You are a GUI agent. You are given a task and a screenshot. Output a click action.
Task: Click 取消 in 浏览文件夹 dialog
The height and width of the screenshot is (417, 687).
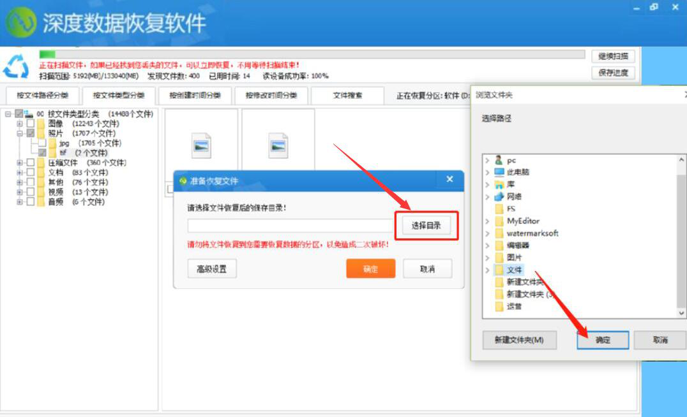(660, 340)
